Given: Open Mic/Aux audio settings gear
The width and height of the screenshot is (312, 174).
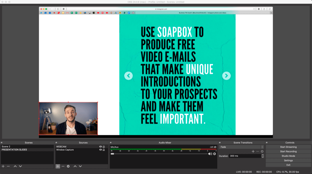Looking at the screenshot, I should (214, 154).
